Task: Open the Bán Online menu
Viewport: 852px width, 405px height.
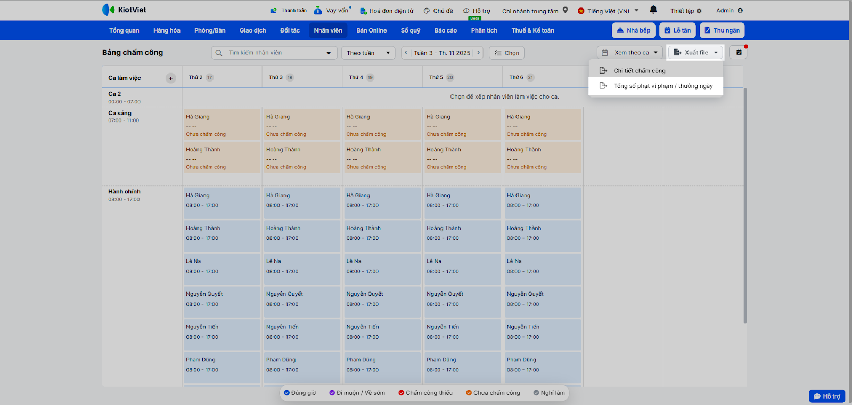Action: [372, 30]
